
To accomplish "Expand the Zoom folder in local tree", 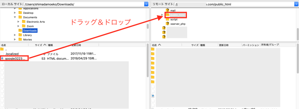I will click(x=18, y=26).
